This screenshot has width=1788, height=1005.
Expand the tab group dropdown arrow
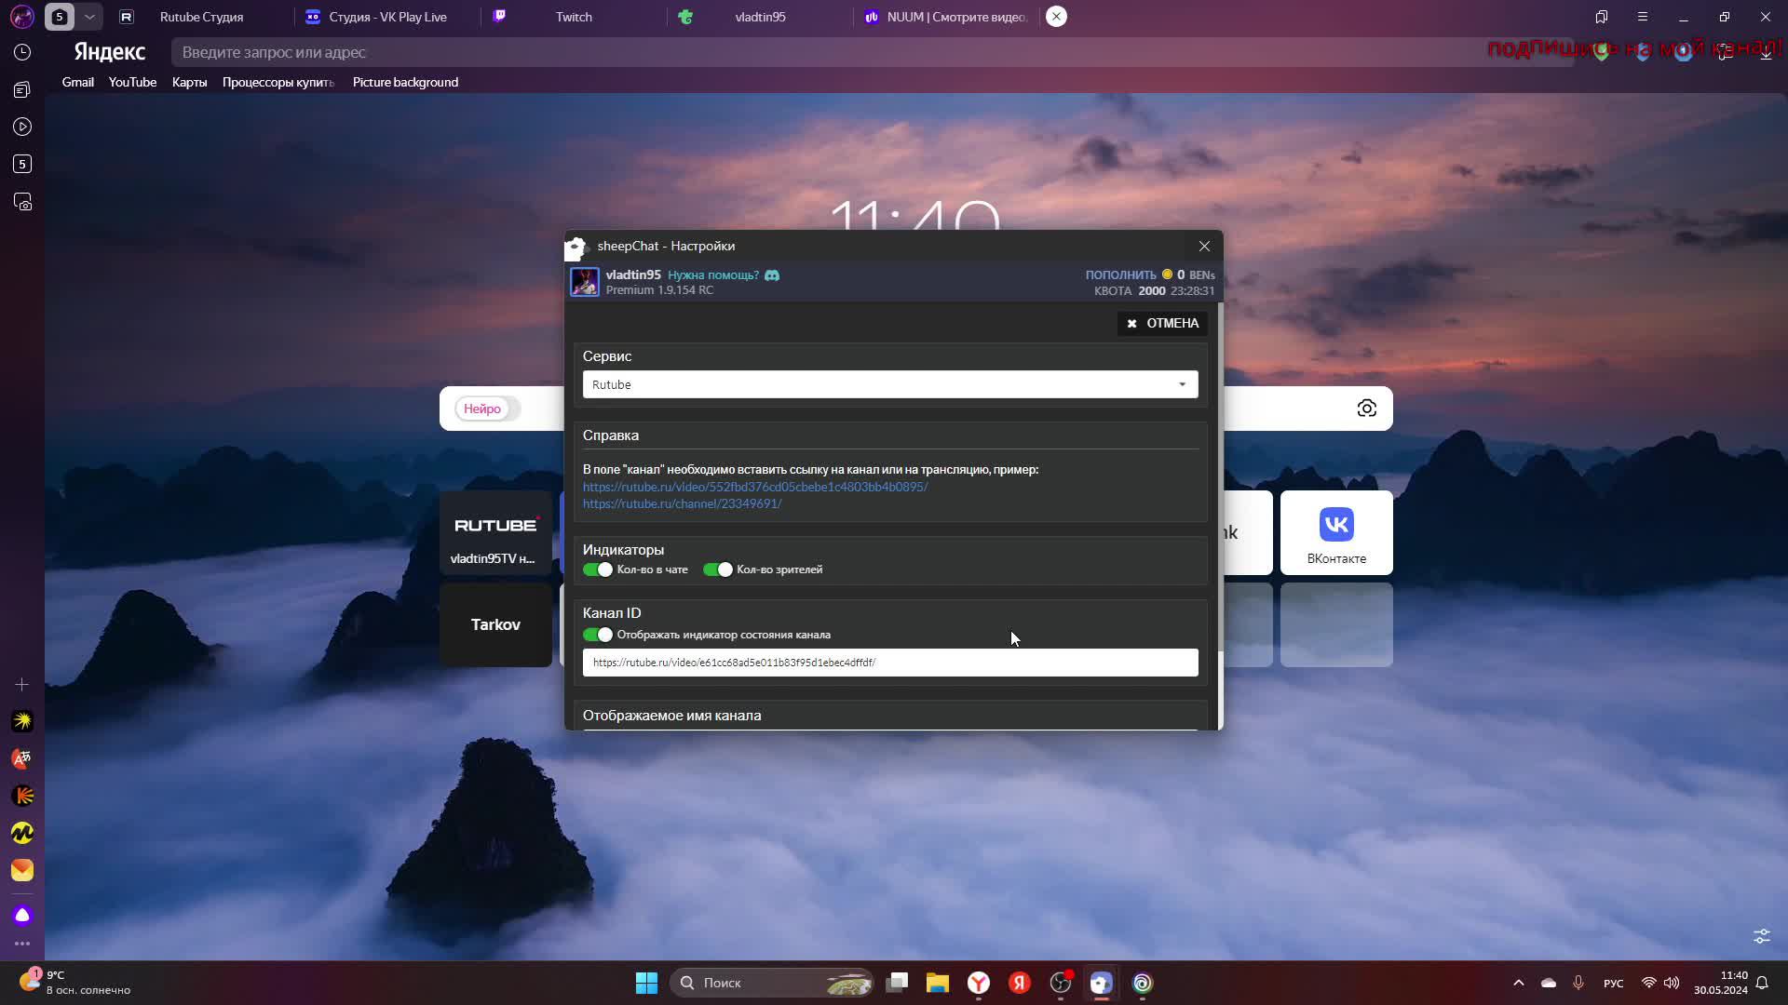[89, 17]
